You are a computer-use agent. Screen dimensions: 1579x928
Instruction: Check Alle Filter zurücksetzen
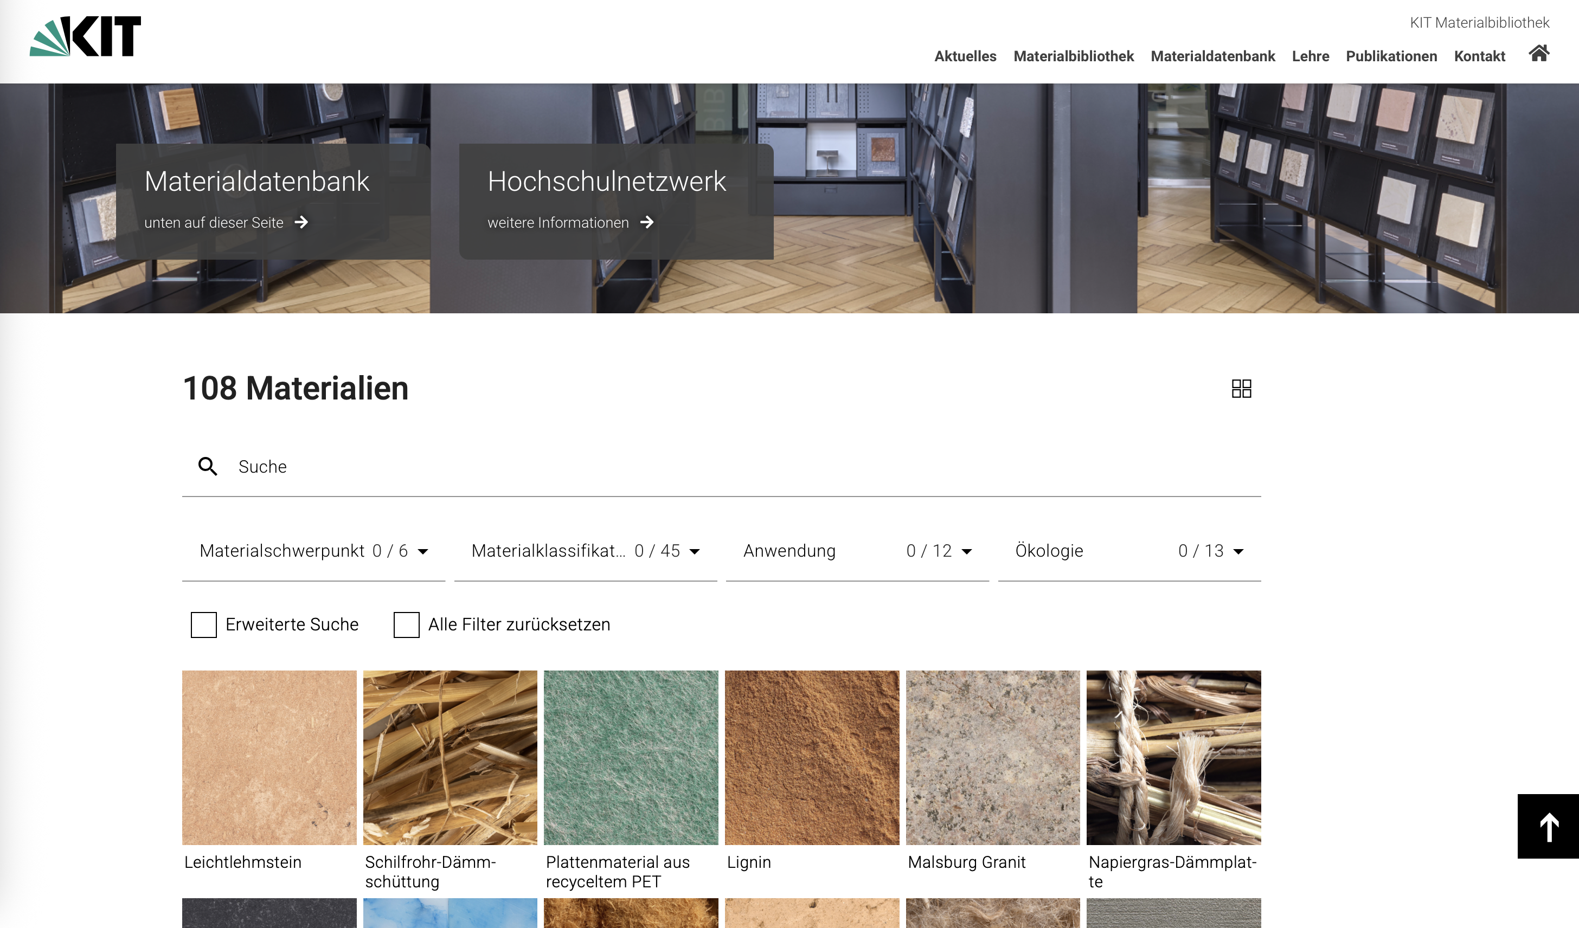tap(407, 624)
